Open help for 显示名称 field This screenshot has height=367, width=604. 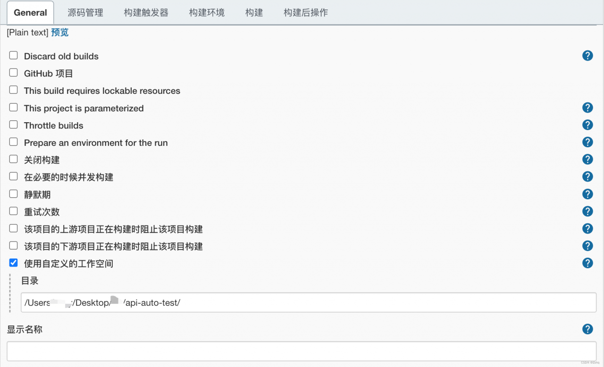(587, 329)
